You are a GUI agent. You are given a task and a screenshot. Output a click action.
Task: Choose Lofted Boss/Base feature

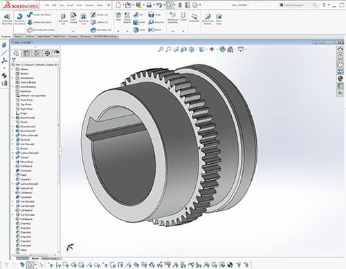pos(39,22)
